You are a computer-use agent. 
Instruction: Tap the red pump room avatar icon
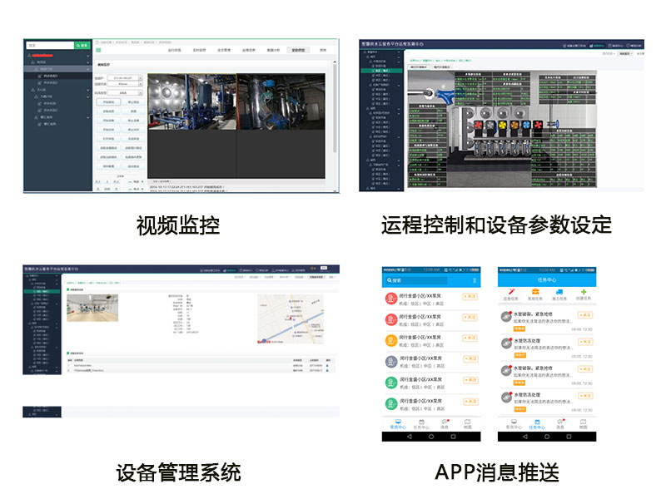point(390,298)
